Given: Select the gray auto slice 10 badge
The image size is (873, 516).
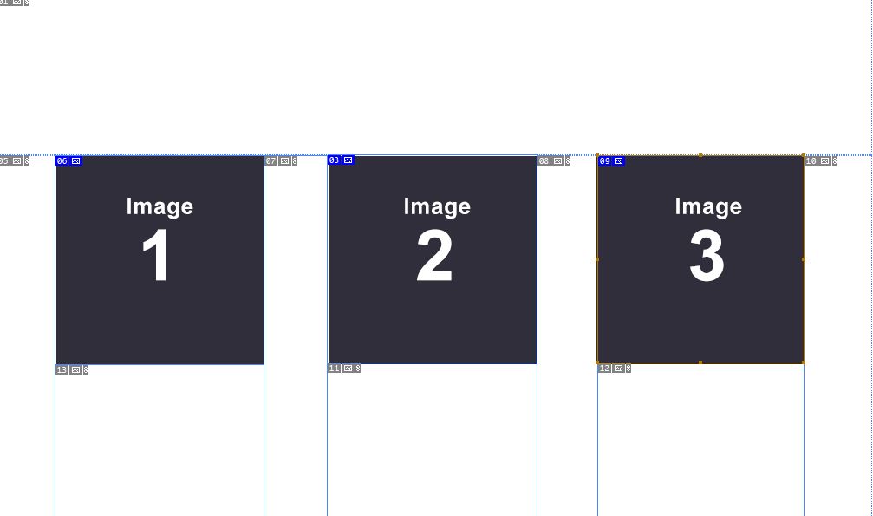Looking at the screenshot, I should point(821,161).
